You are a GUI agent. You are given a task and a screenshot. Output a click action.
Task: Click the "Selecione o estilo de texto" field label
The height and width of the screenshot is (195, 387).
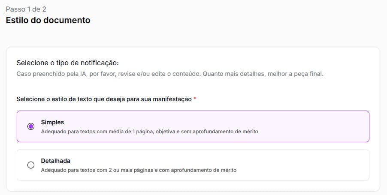pyautogui.click(x=104, y=99)
